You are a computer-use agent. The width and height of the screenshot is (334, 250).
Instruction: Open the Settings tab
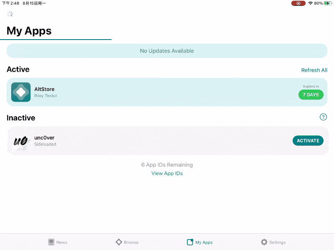coord(273,242)
